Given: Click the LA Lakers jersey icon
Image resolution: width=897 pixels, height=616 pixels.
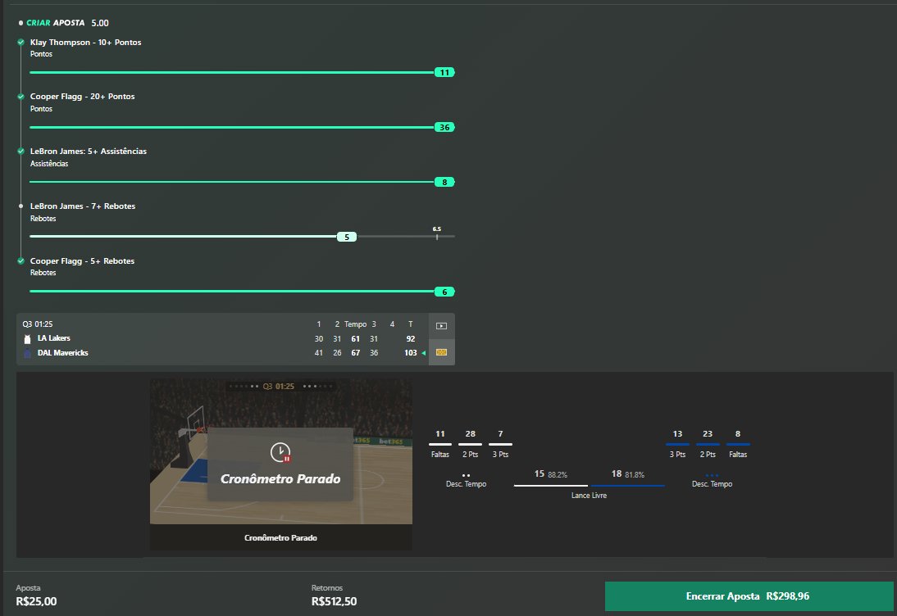Looking at the screenshot, I should pos(27,339).
